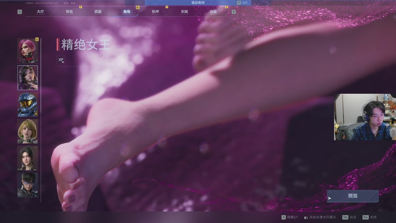Click the 隐藏UI hide interface option
Viewport: 396px width, 223px height.
tap(292, 217)
